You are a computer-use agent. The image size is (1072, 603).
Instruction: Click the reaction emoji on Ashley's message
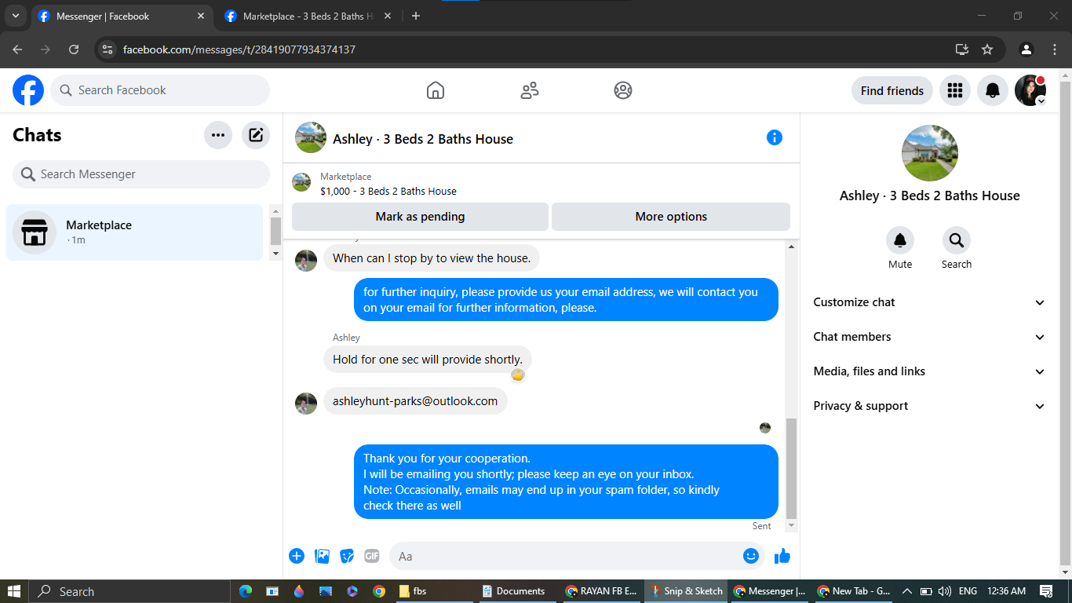pos(518,375)
